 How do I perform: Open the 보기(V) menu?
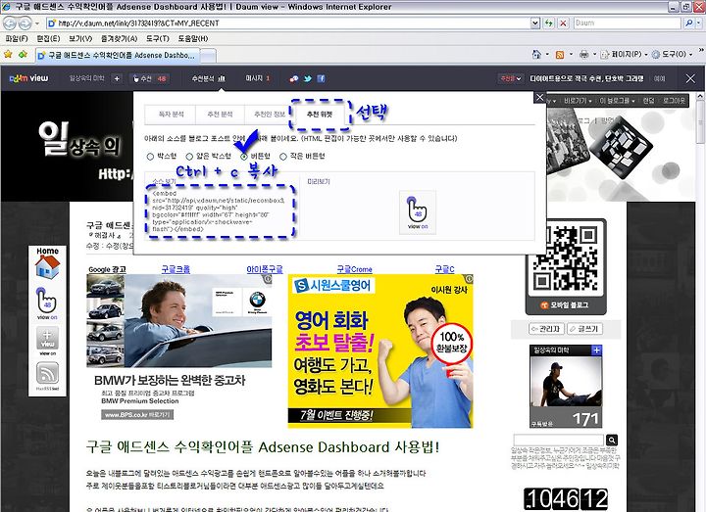[80, 38]
